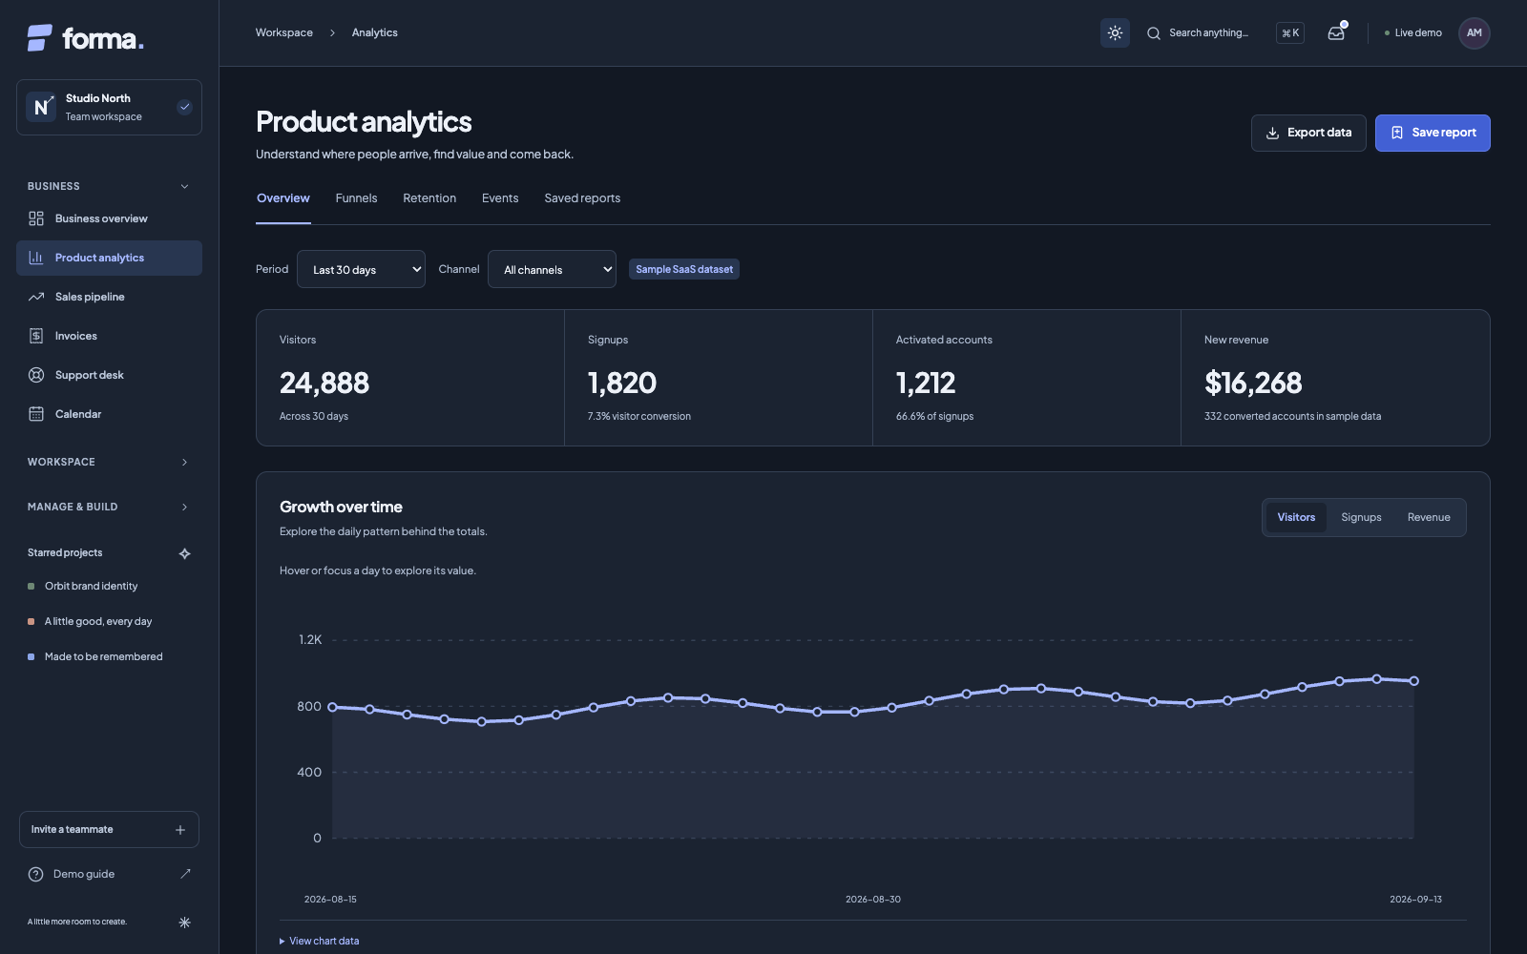Open the Retention tab
The width and height of the screenshot is (1527, 954).
tap(429, 198)
